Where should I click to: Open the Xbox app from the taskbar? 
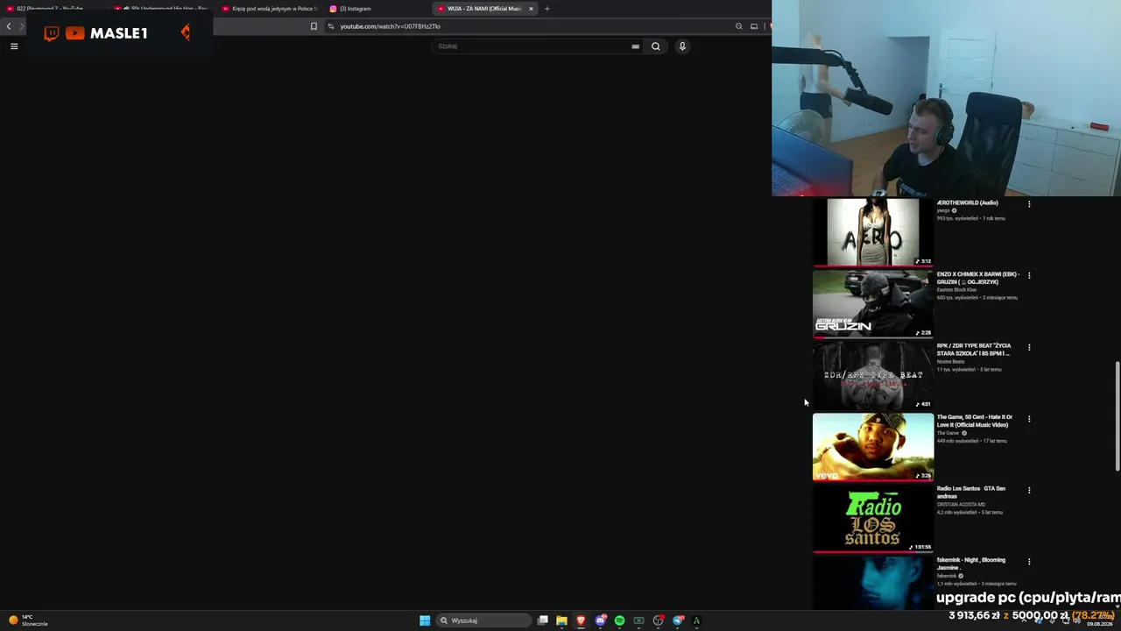tap(638, 620)
